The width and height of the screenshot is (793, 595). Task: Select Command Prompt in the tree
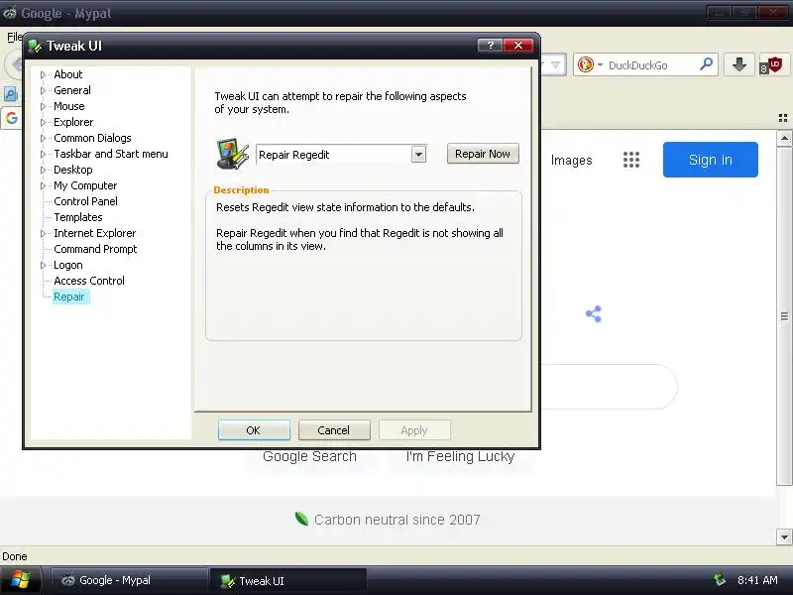tap(95, 249)
